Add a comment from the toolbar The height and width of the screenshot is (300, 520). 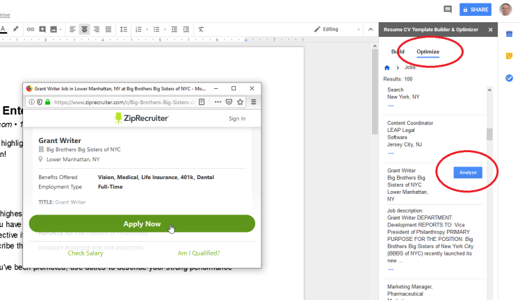[42, 29]
